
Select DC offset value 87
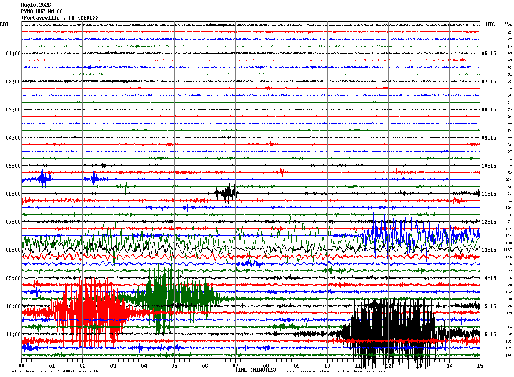510,152
